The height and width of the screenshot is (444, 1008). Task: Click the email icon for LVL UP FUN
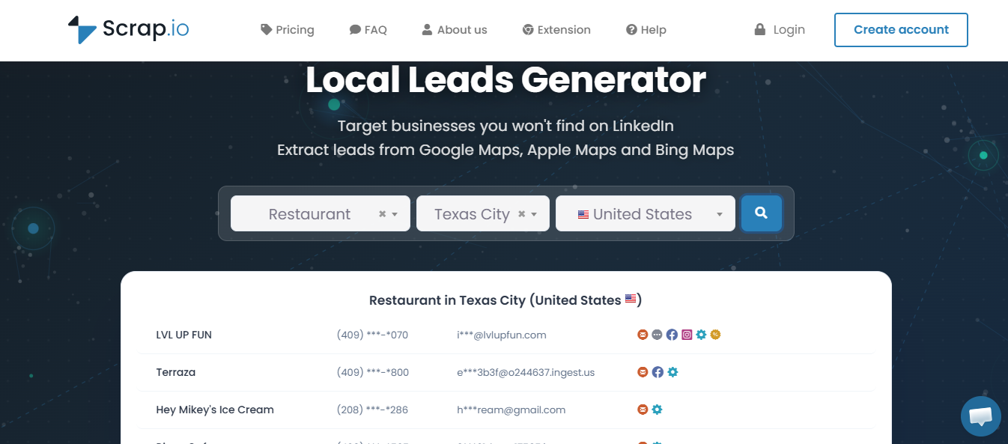[643, 335]
